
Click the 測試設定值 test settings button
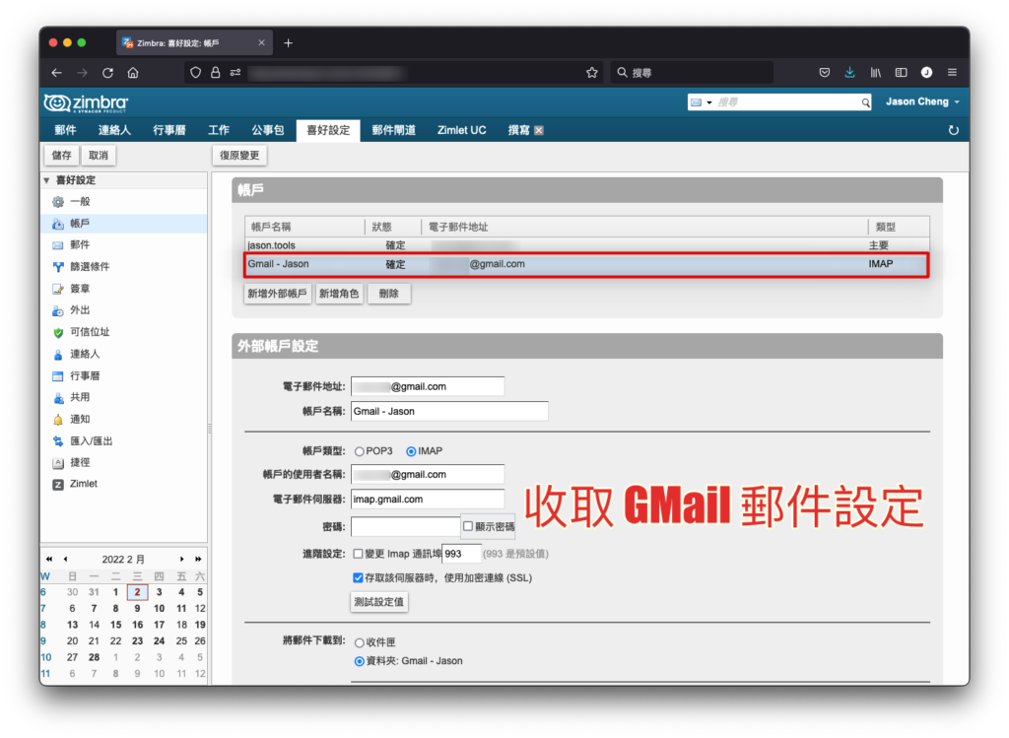[x=379, y=602]
